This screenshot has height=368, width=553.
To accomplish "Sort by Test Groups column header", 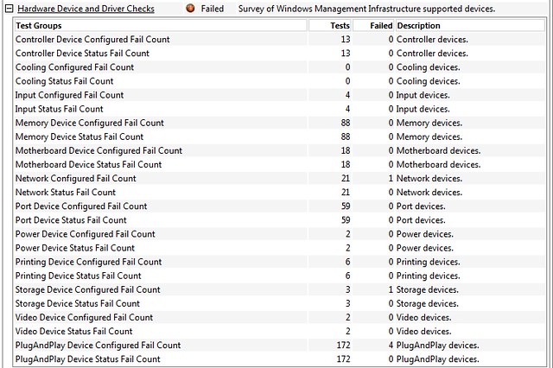I will click(x=161, y=25).
